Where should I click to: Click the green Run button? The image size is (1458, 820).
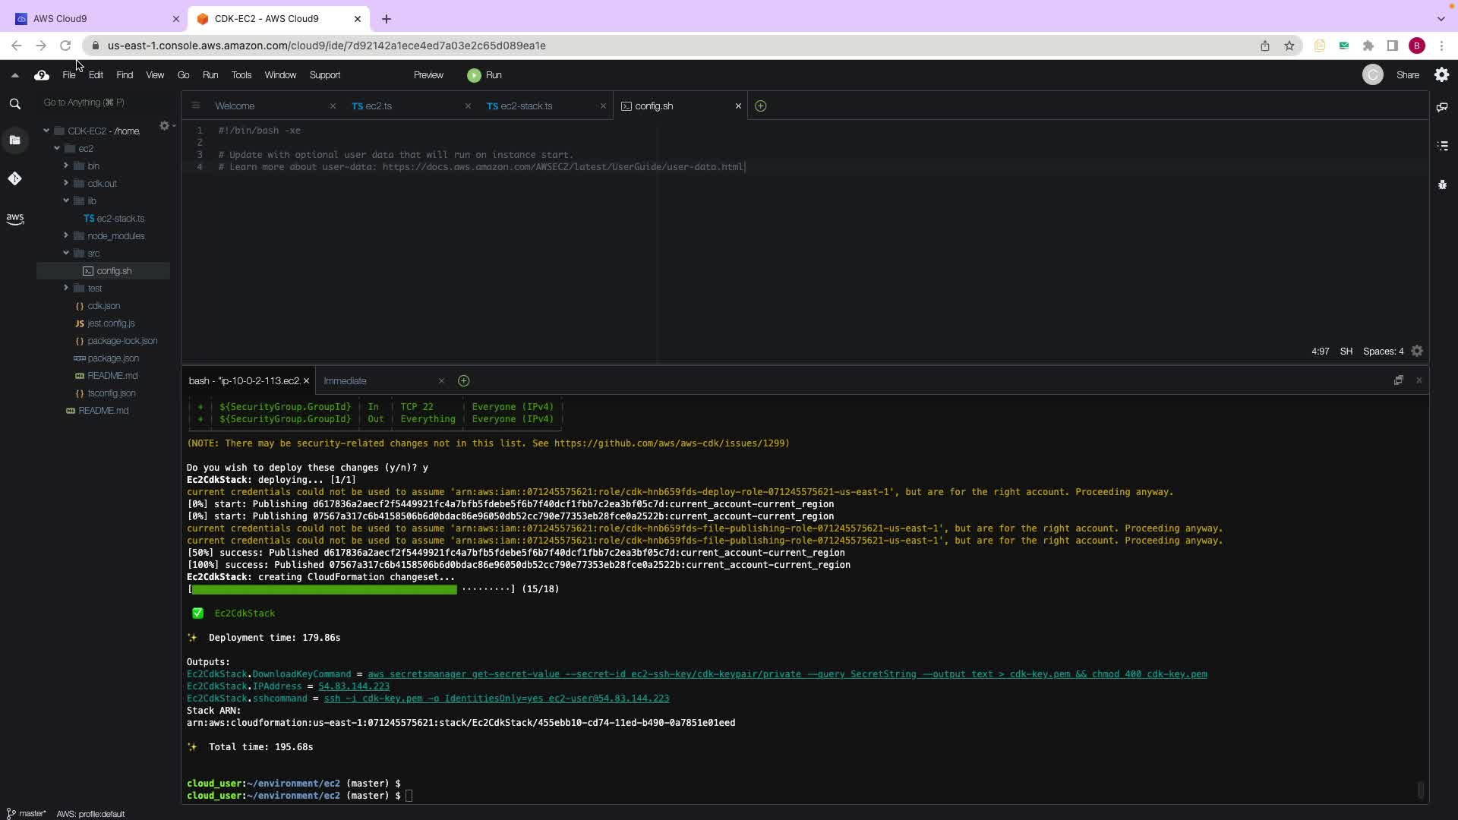click(x=484, y=75)
